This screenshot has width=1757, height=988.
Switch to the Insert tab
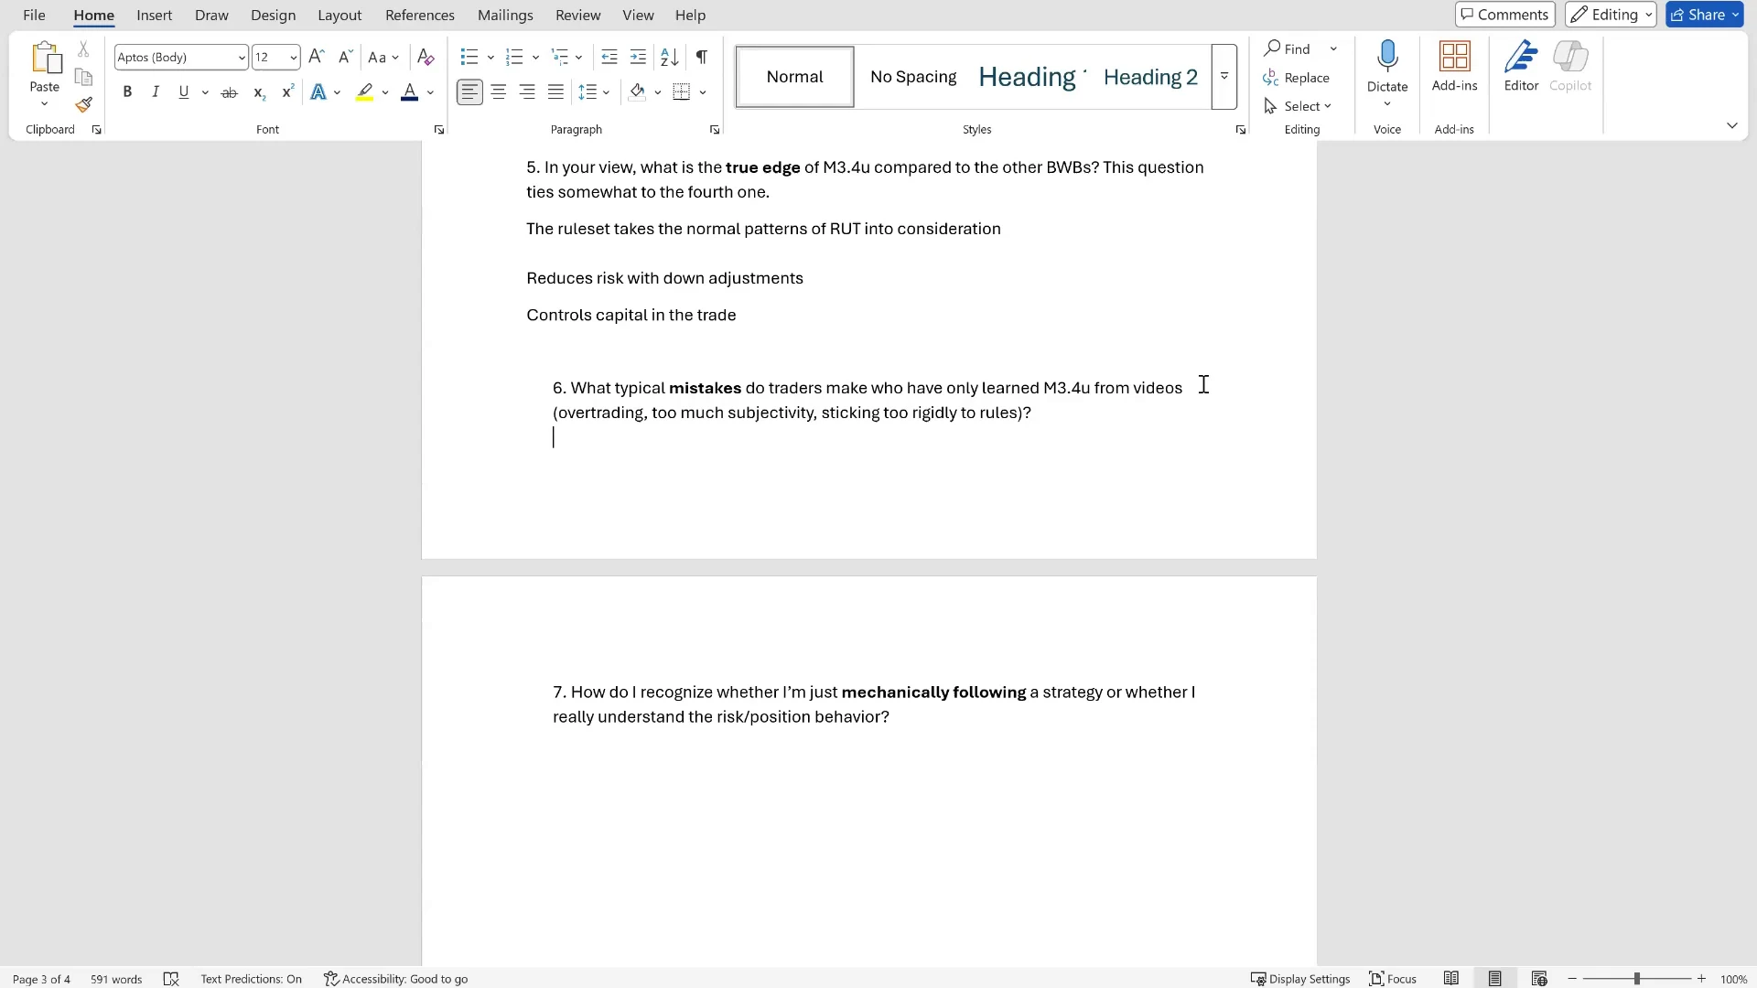155,15
